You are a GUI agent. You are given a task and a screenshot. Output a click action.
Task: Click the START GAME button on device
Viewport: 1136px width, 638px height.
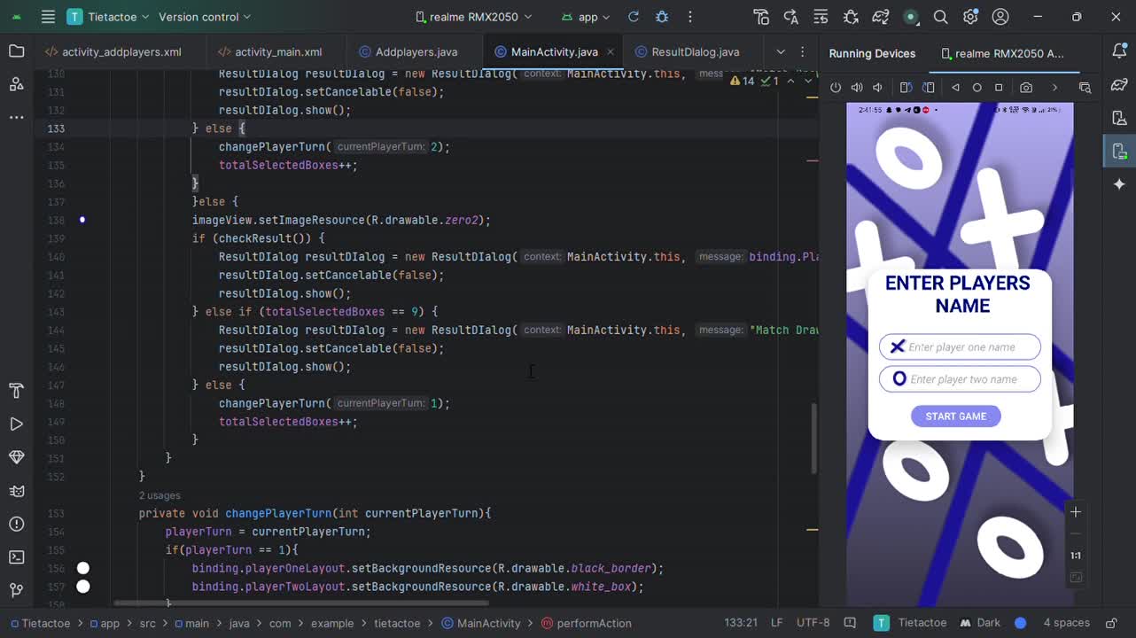pyautogui.click(x=955, y=416)
